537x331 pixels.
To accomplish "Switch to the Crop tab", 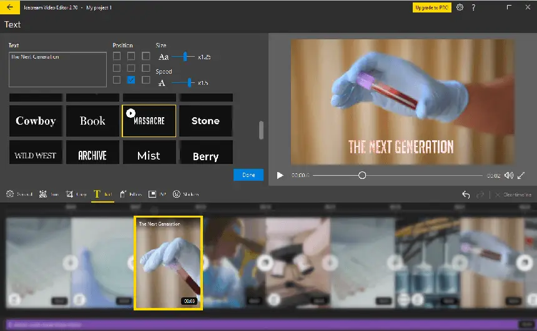I will (x=76, y=194).
